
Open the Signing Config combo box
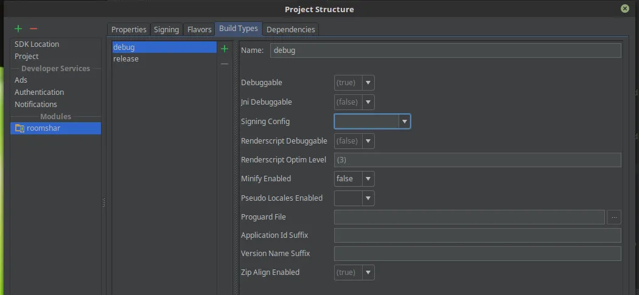tap(404, 122)
